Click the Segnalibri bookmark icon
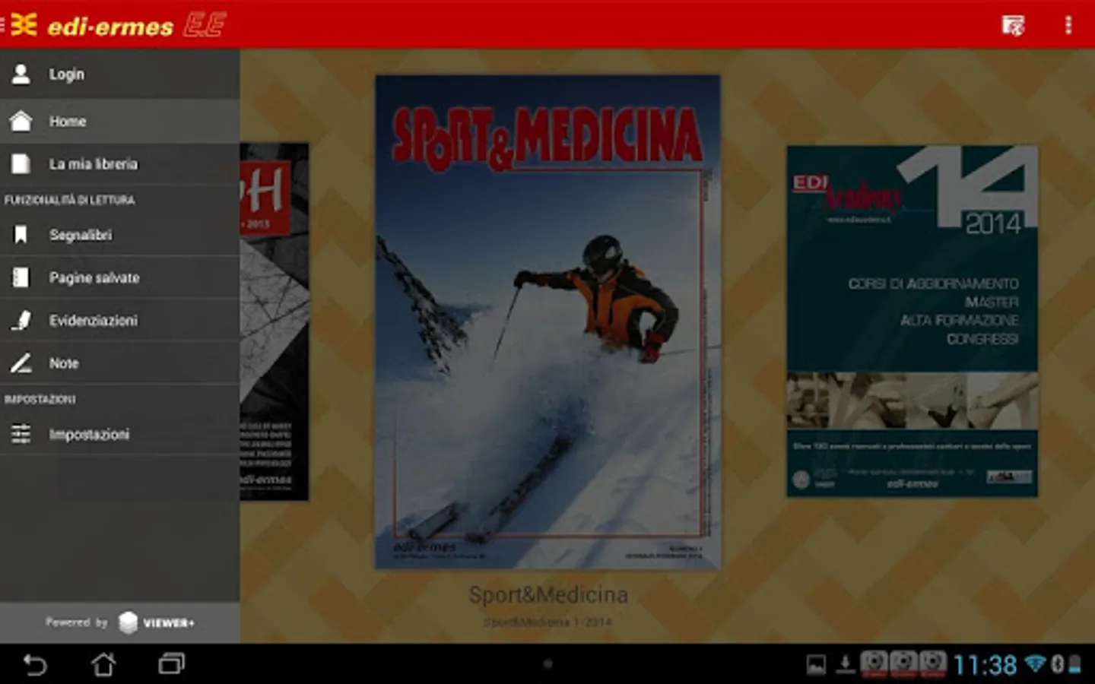Image resolution: width=1095 pixels, height=684 pixels. (21, 235)
